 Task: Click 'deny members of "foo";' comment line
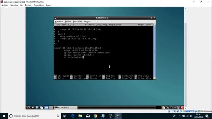coord(74,36)
